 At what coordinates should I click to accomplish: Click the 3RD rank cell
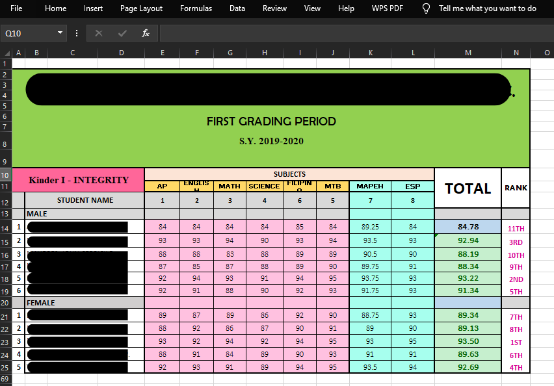tap(516, 242)
